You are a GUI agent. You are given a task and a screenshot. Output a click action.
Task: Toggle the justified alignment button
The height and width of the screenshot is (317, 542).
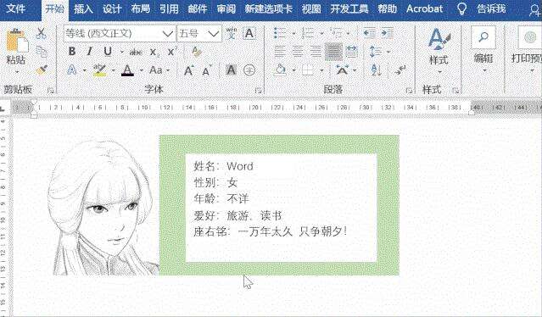333,52
